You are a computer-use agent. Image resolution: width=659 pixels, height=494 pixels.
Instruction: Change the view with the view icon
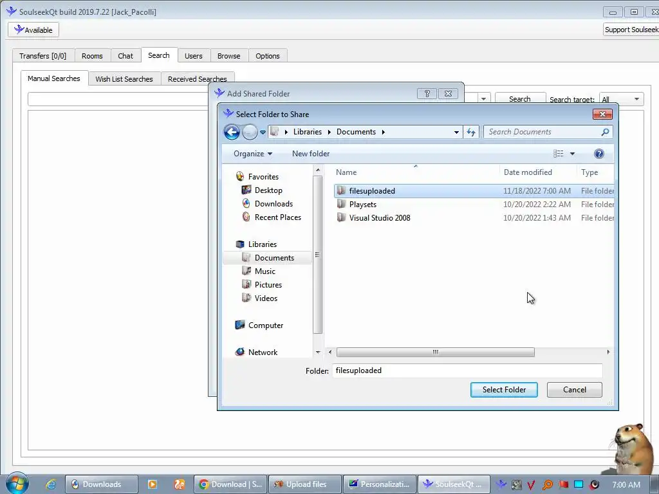coord(558,154)
